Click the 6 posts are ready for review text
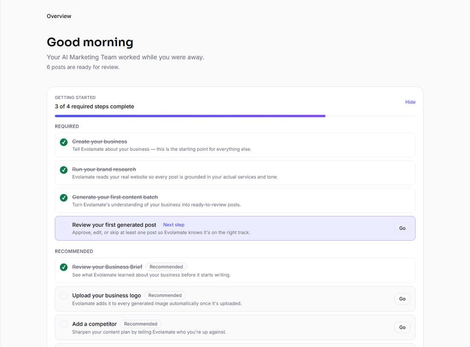The width and height of the screenshot is (470, 347). pyautogui.click(x=83, y=67)
